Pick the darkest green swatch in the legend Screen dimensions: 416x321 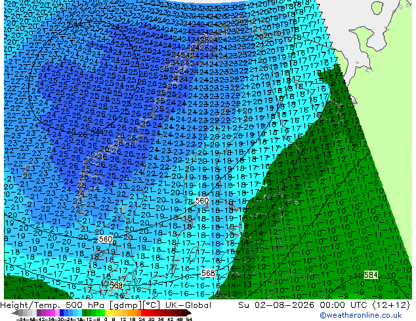[x=84, y=313]
